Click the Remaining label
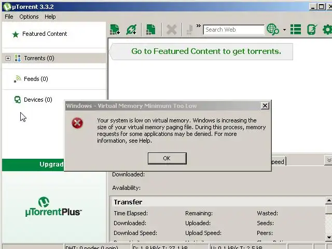This screenshot has width=332, height=249. (199, 213)
